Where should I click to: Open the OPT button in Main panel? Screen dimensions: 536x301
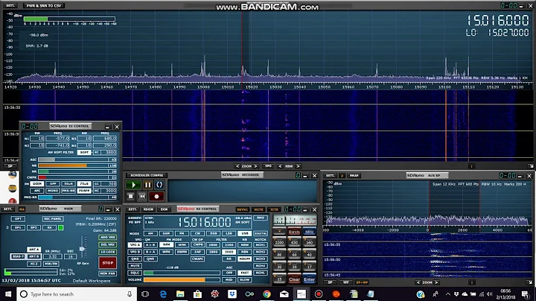tap(18, 218)
